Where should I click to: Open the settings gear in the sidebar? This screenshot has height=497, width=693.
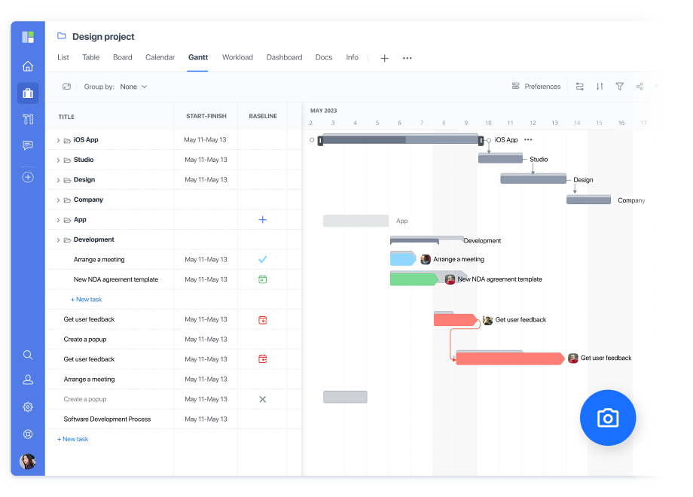[x=27, y=407]
